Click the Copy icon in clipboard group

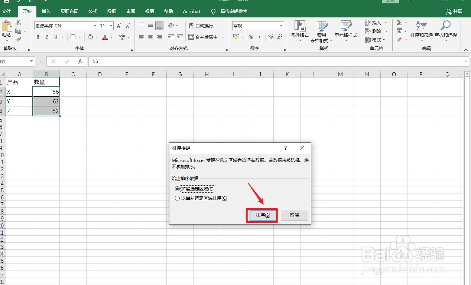click(x=18, y=31)
